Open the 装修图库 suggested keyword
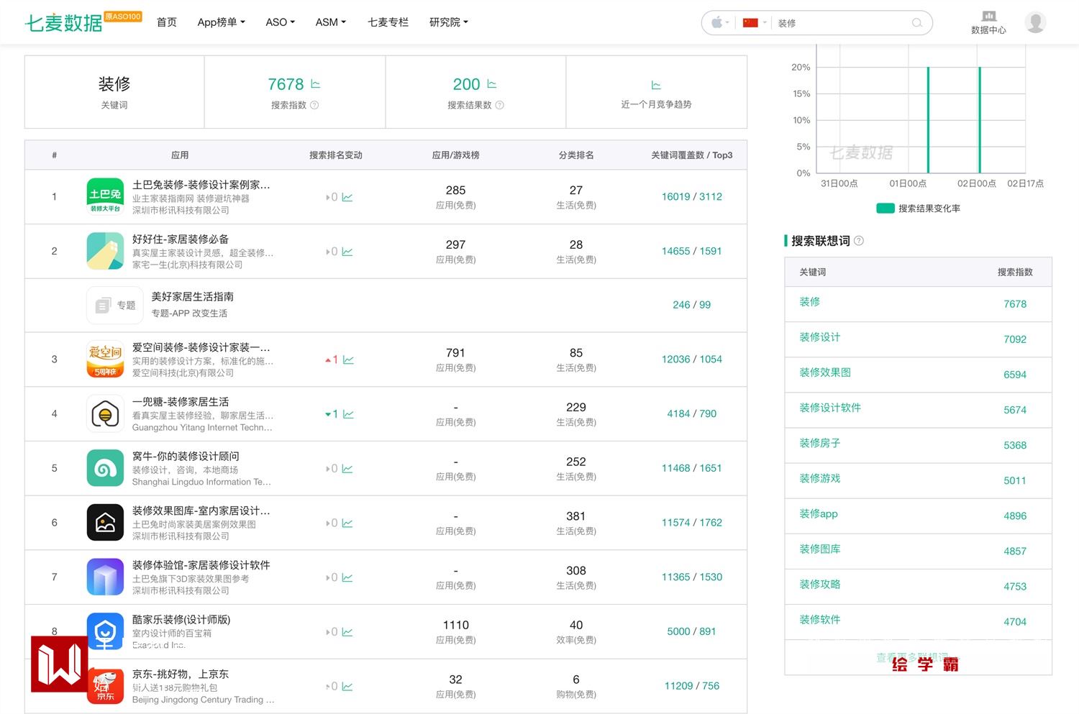The height and width of the screenshot is (714, 1079). click(x=820, y=549)
